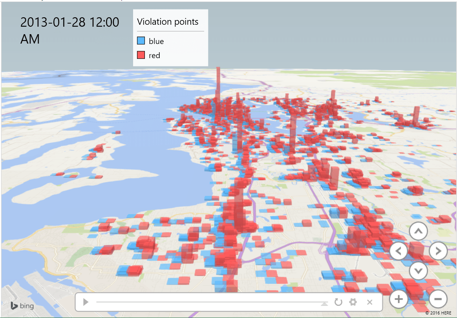Click the 'blue' legend label text
This screenshot has width=457, height=318.
coord(156,41)
